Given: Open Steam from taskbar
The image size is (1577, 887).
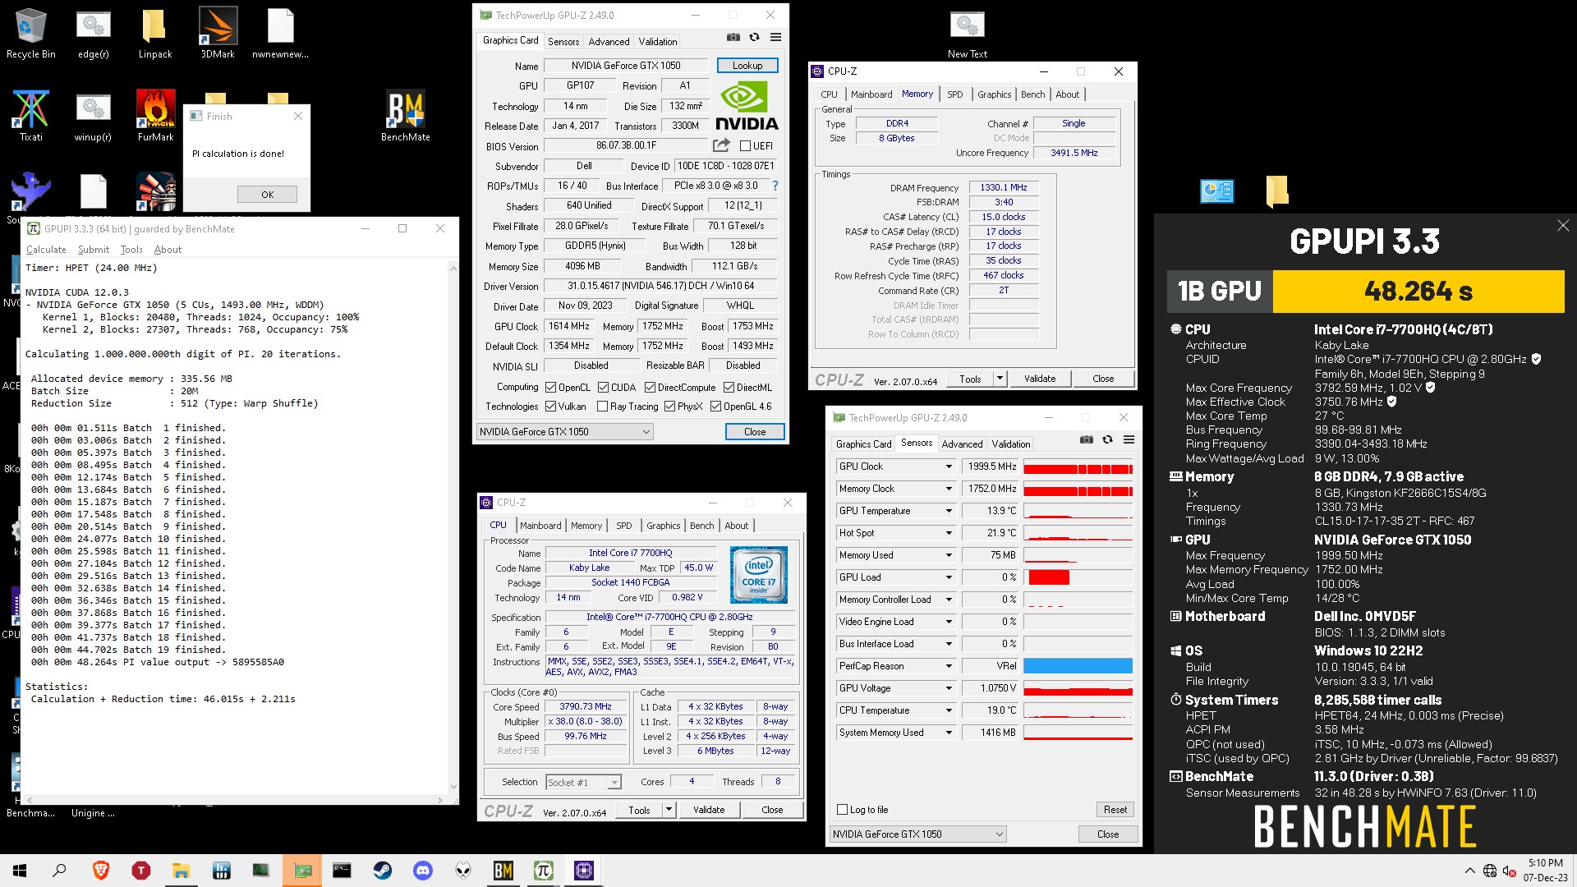Looking at the screenshot, I should [382, 871].
